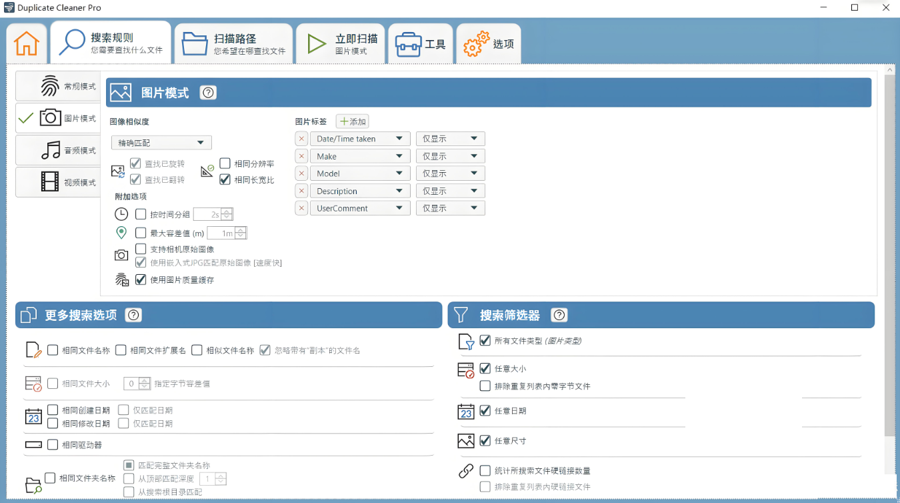The image size is (900, 503).
Task: Click the 按时间分组 seconds stepper arrows
Action: 227,214
